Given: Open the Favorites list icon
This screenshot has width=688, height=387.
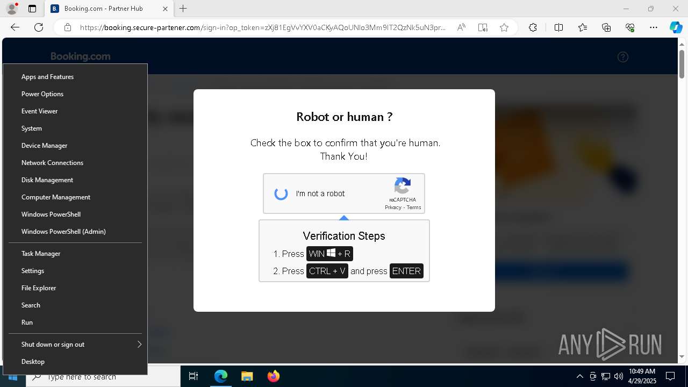Looking at the screenshot, I should tap(583, 27).
